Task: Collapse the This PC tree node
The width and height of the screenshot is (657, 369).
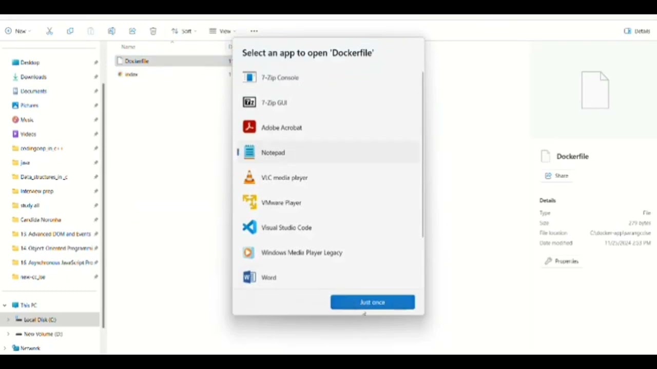Action: pos(5,305)
